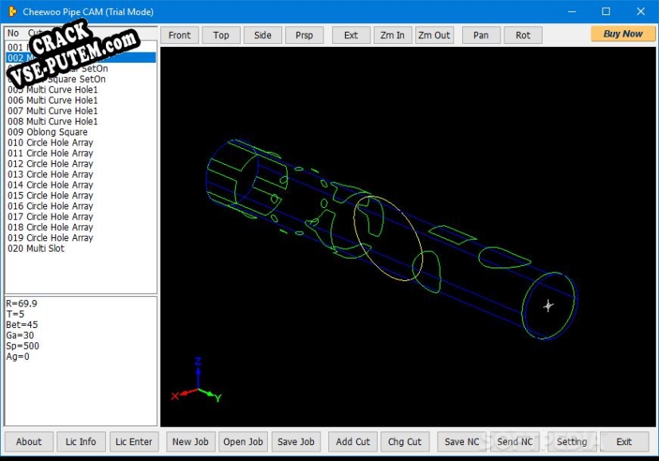Minimize the Cheewoo Pipe CAM window
The image size is (659, 461).
click(572, 11)
